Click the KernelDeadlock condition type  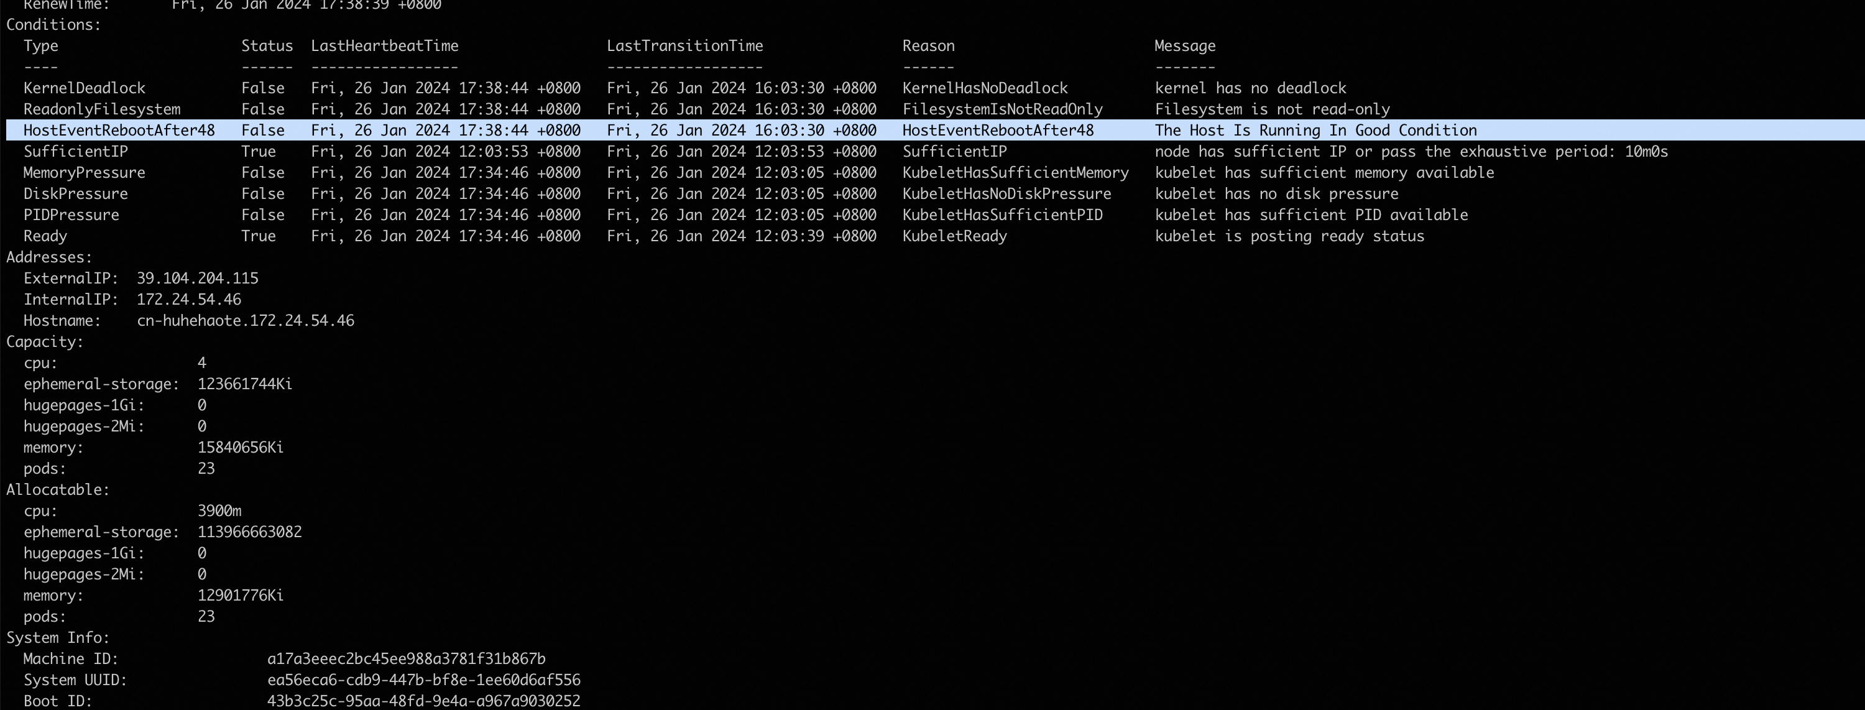84,88
